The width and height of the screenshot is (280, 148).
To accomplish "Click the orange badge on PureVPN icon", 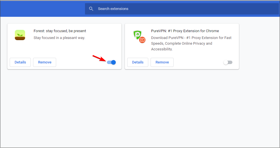I will pos(142,40).
